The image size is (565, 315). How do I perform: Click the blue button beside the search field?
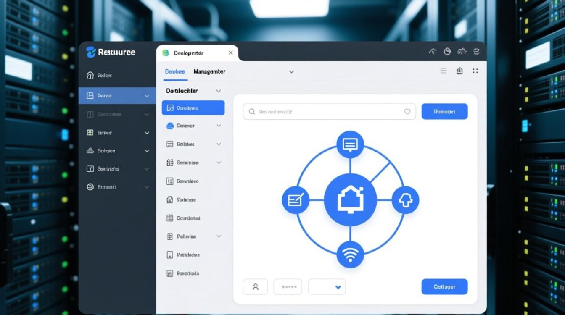[x=444, y=112]
